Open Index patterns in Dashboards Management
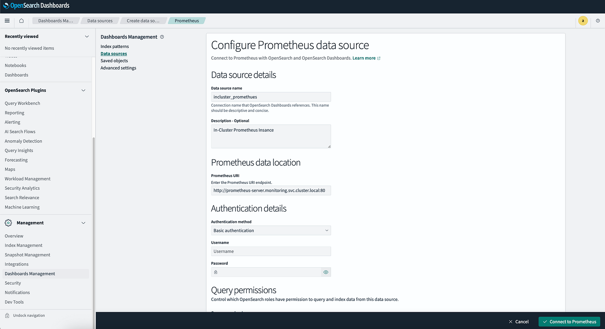Image resolution: width=605 pixels, height=329 pixels. [x=115, y=46]
